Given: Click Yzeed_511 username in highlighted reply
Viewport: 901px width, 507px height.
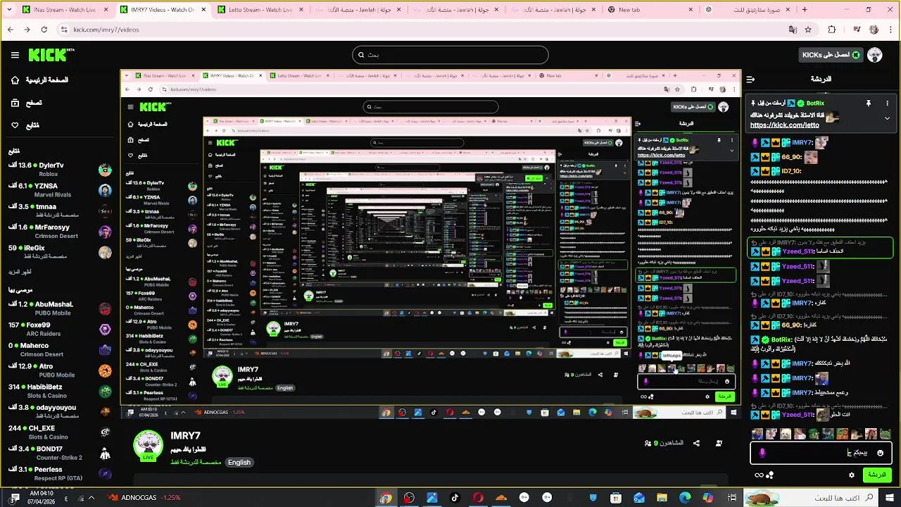Looking at the screenshot, I should [798, 251].
